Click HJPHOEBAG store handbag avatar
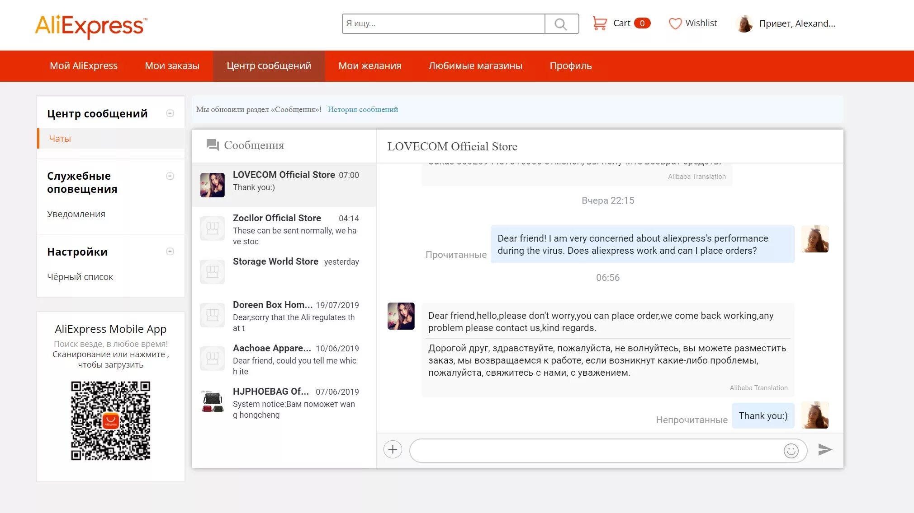Image resolution: width=914 pixels, height=513 pixels. 213,401
